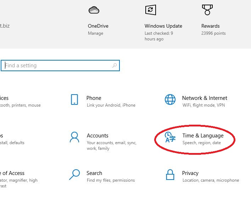Click '23996 points' text
Image resolution: width=251 pixels, height=204 pixels.
click(213, 33)
